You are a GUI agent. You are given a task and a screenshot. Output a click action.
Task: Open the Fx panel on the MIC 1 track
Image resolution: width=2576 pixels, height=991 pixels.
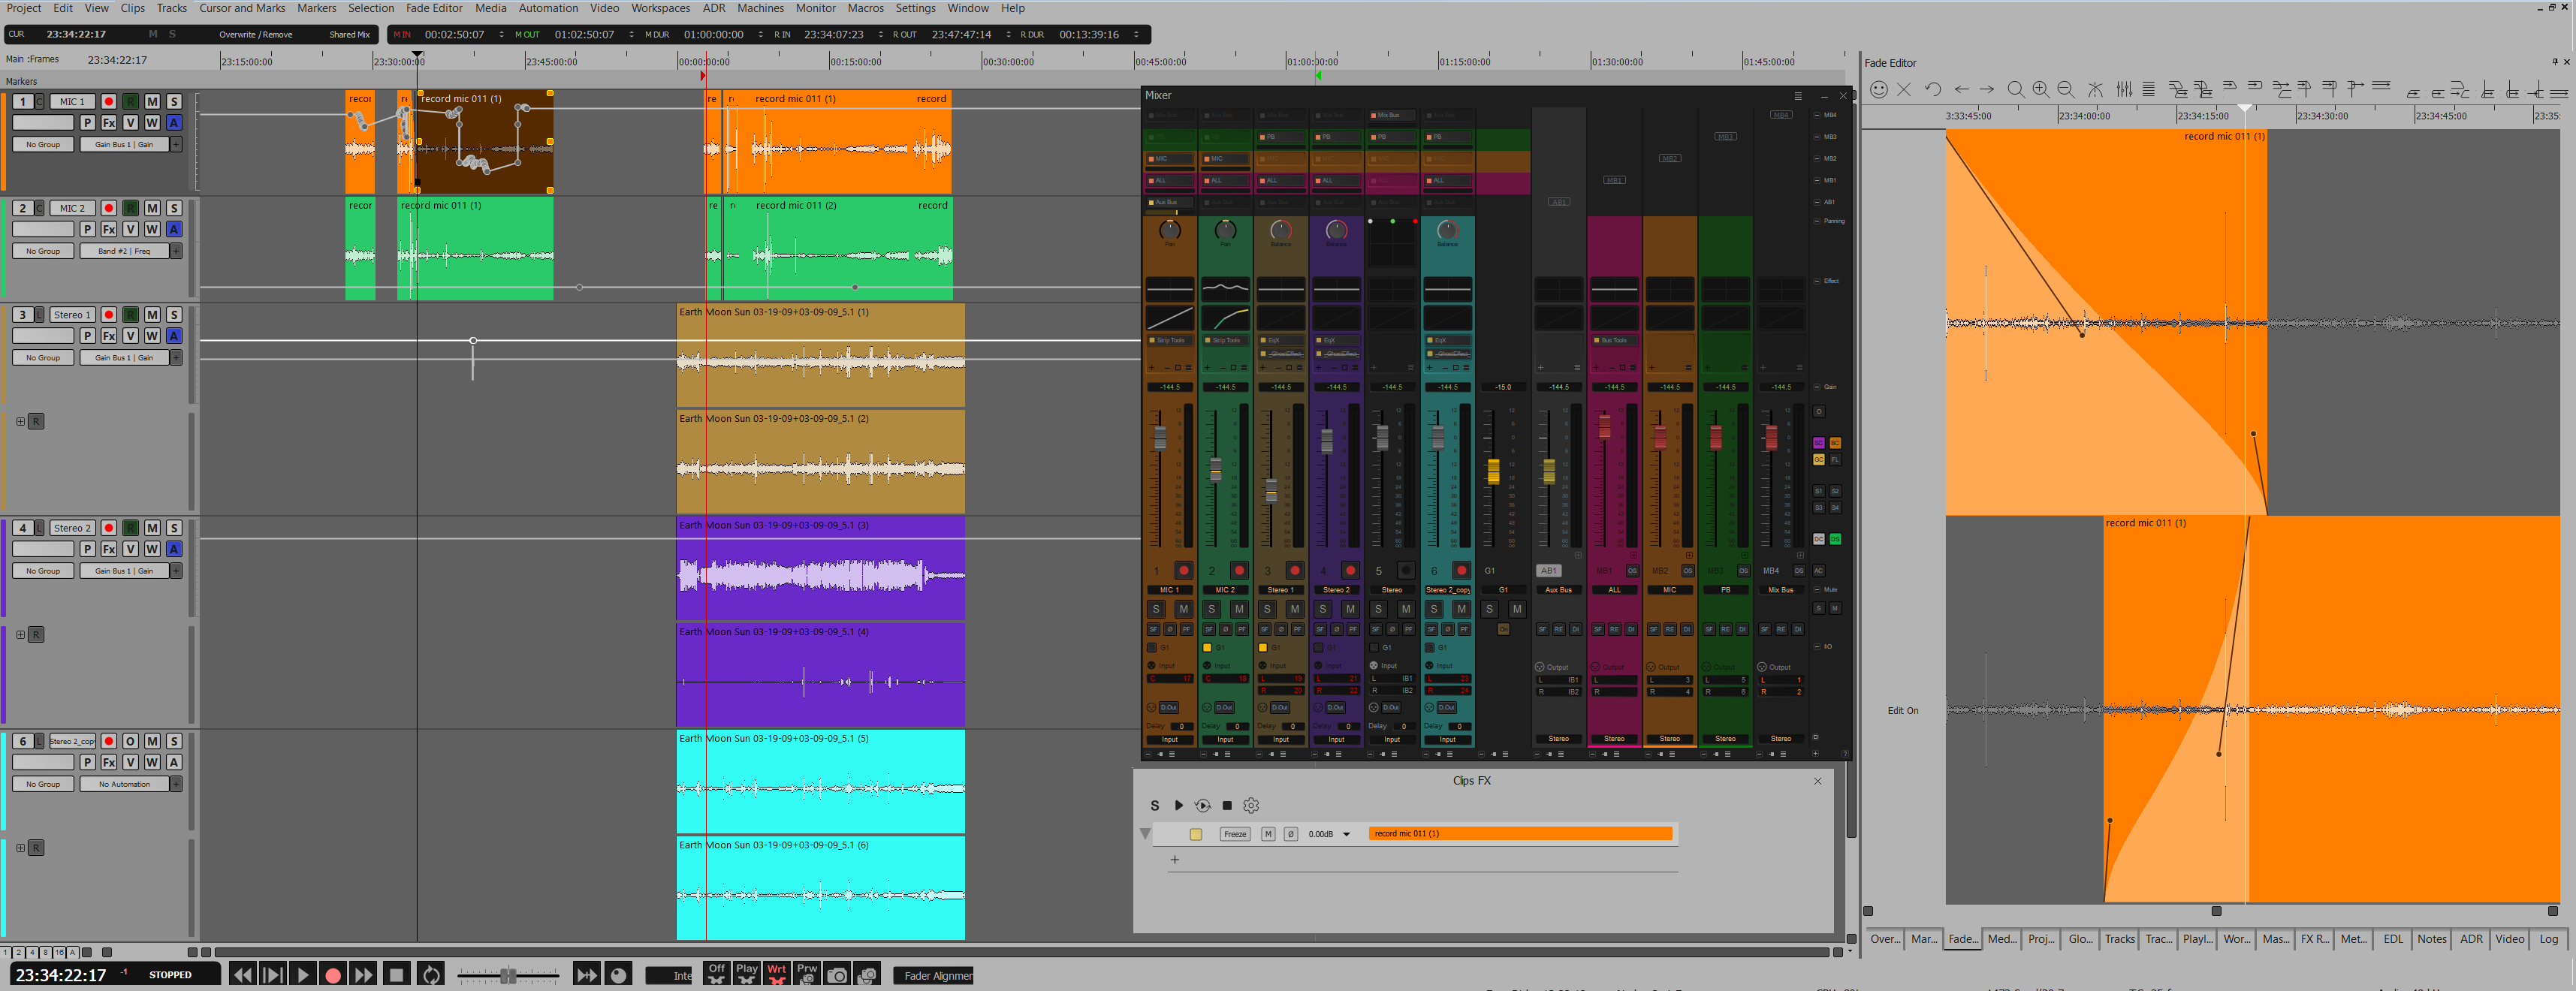(x=108, y=122)
